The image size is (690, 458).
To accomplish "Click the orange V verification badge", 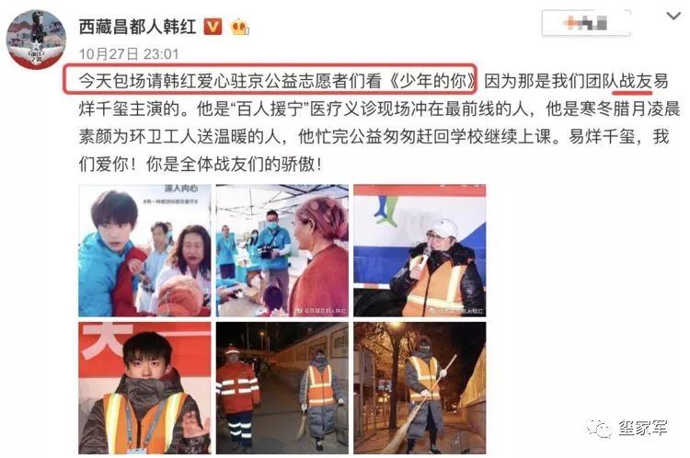I will click(213, 28).
